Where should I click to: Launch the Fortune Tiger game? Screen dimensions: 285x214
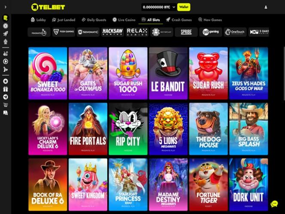[208, 184]
